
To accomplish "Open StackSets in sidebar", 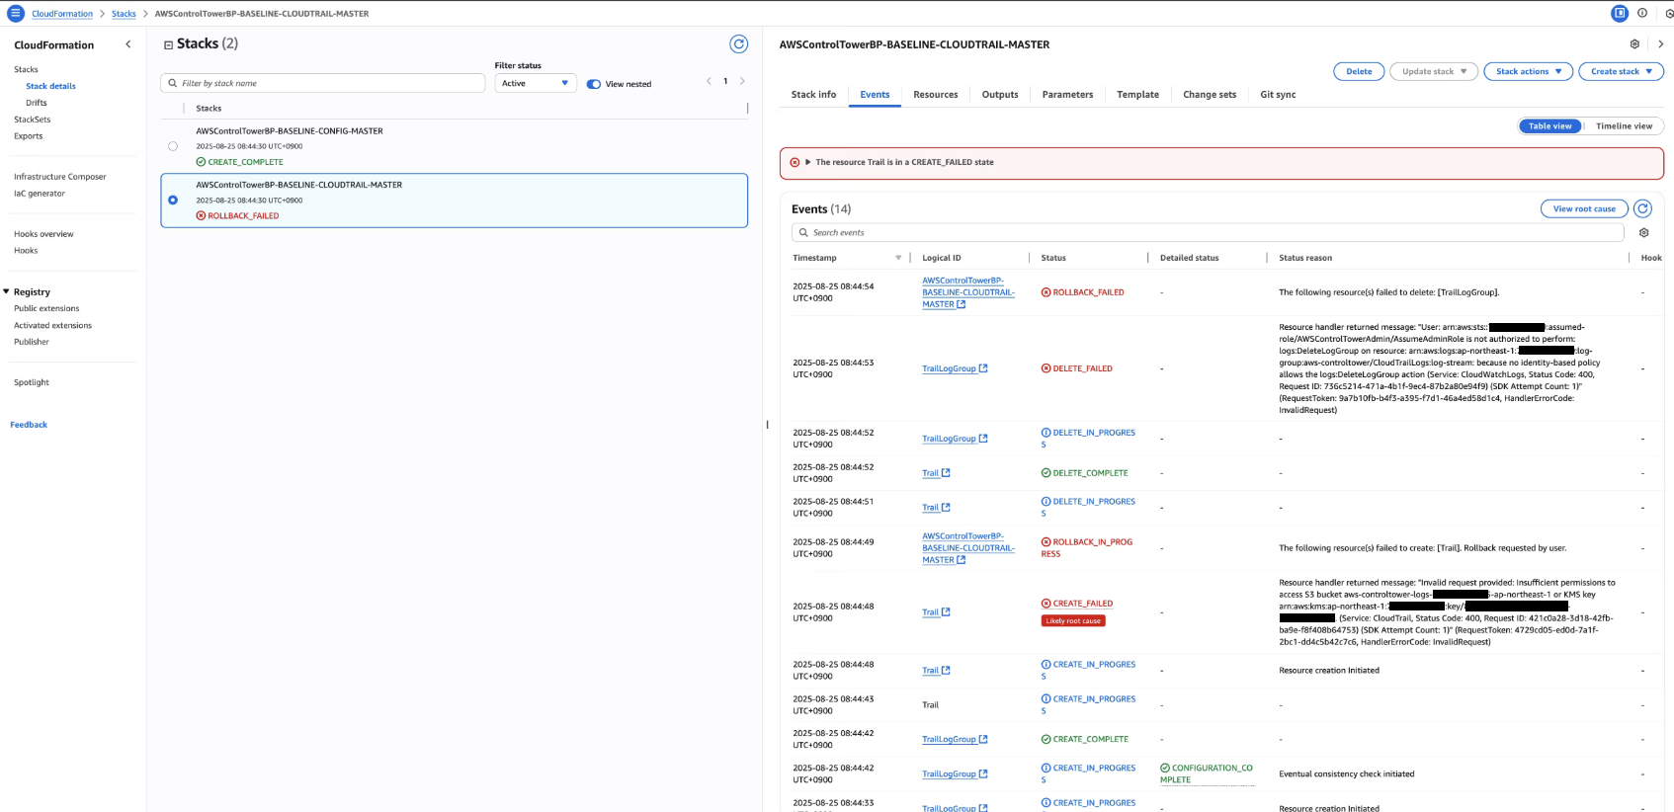I will pyautogui.click(x=33, y=120).
